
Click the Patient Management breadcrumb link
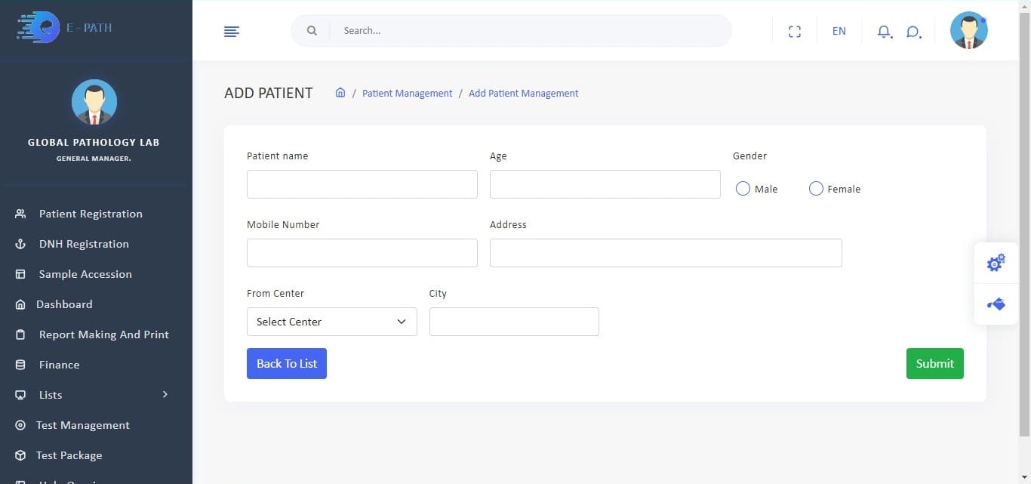click(407, 94)
